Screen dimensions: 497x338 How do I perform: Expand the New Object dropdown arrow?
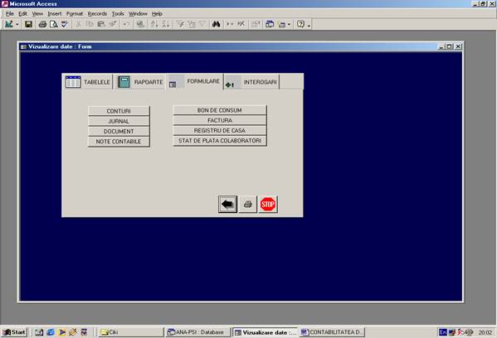click(x=289, y=24)
